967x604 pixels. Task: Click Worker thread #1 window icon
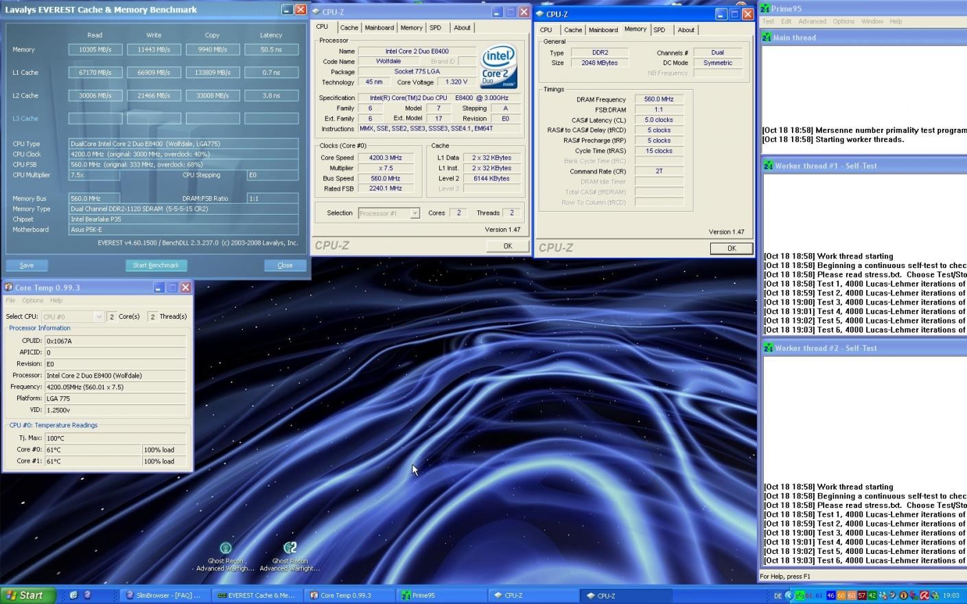point(768,165)
